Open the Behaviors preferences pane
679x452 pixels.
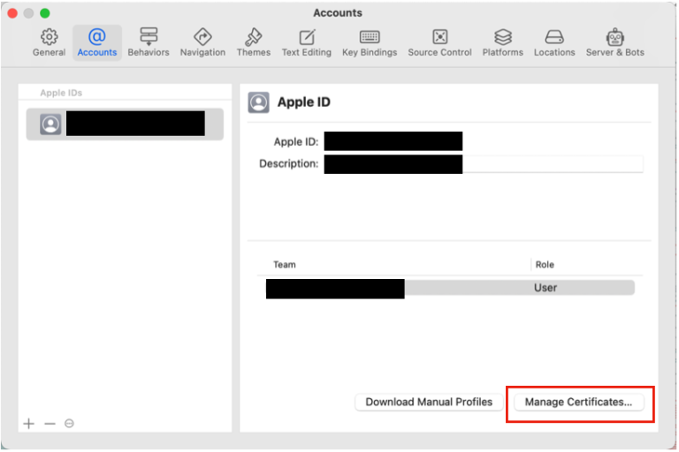click(149, 41)
